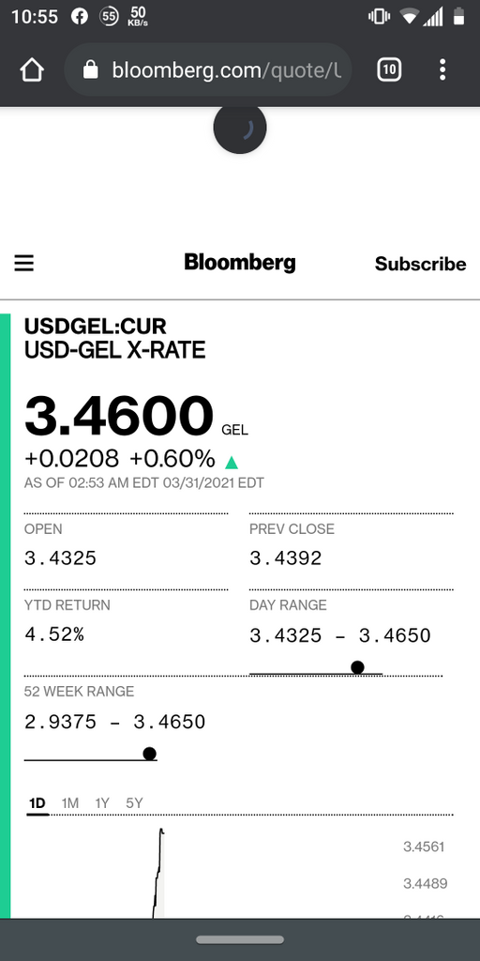Tap the bottom navigation gesture handle
This screenshot has height=961, width=480.
(240, 939)
